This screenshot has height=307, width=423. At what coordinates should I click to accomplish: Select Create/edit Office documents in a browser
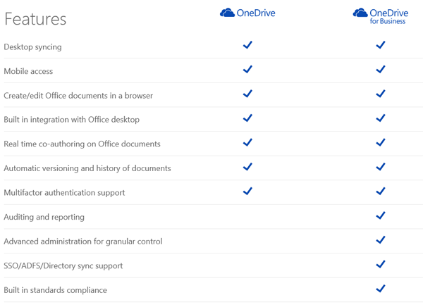(x=78, y=96)
